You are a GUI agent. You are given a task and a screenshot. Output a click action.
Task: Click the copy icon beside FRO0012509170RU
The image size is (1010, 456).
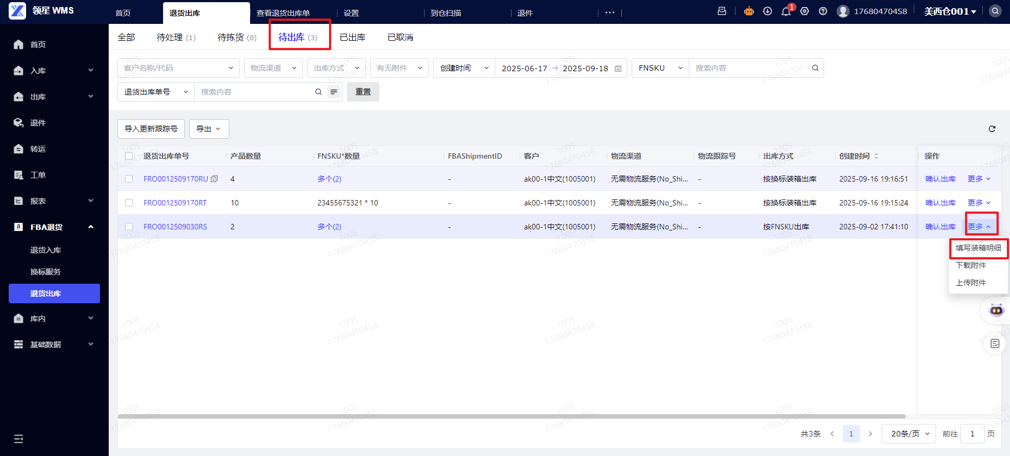click(x=214, y=179)
